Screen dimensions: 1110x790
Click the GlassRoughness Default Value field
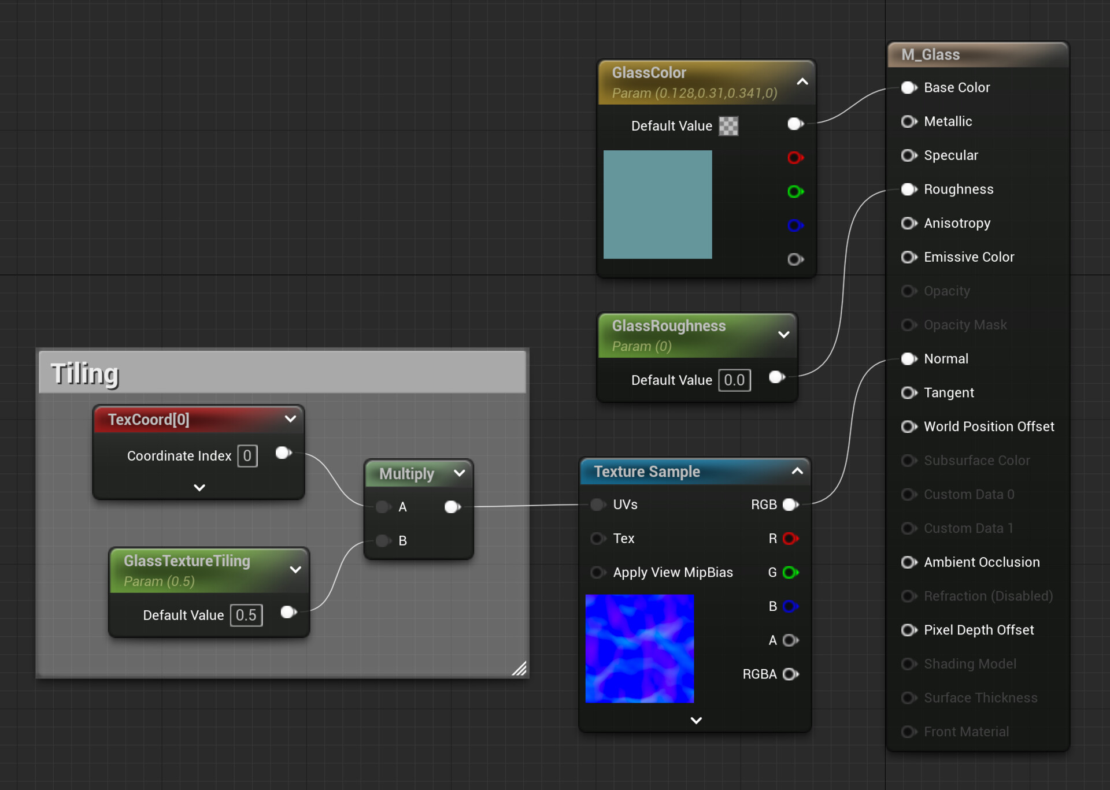tap(734, 380)
